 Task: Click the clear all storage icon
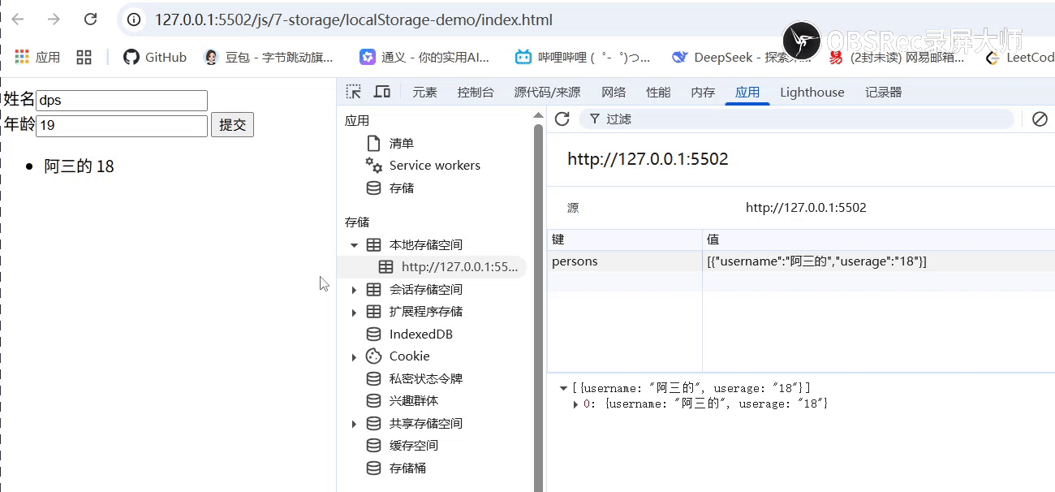(x=1040, y=119)
